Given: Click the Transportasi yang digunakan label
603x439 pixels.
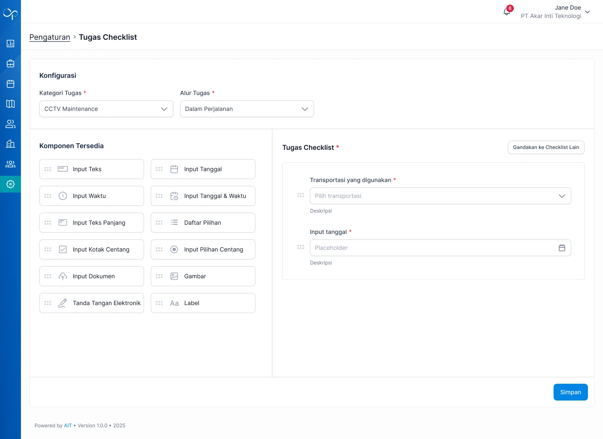Looking at the screenshot, I should pyautogui.click(x=350, y=180).
